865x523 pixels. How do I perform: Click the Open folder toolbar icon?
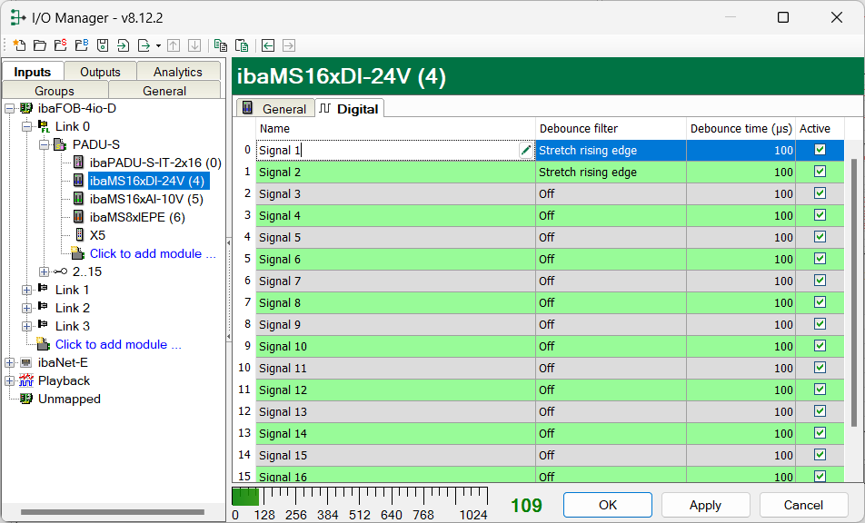40,45
